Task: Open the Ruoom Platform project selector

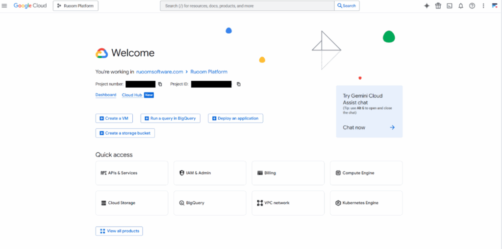Action: 75,6
